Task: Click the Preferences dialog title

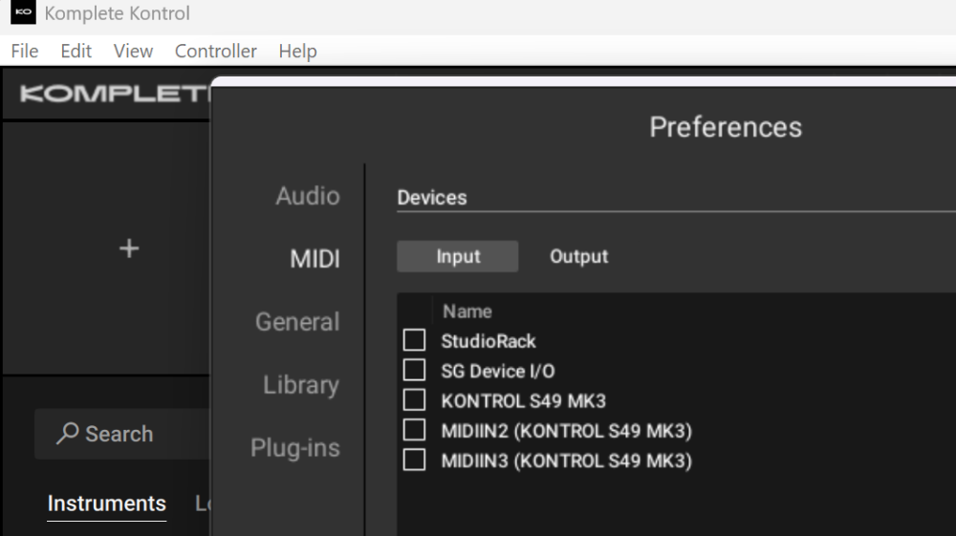Action: pos(726,127)
